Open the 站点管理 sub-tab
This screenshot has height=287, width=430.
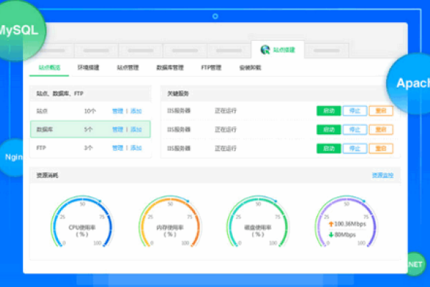[x=128, y=67]
